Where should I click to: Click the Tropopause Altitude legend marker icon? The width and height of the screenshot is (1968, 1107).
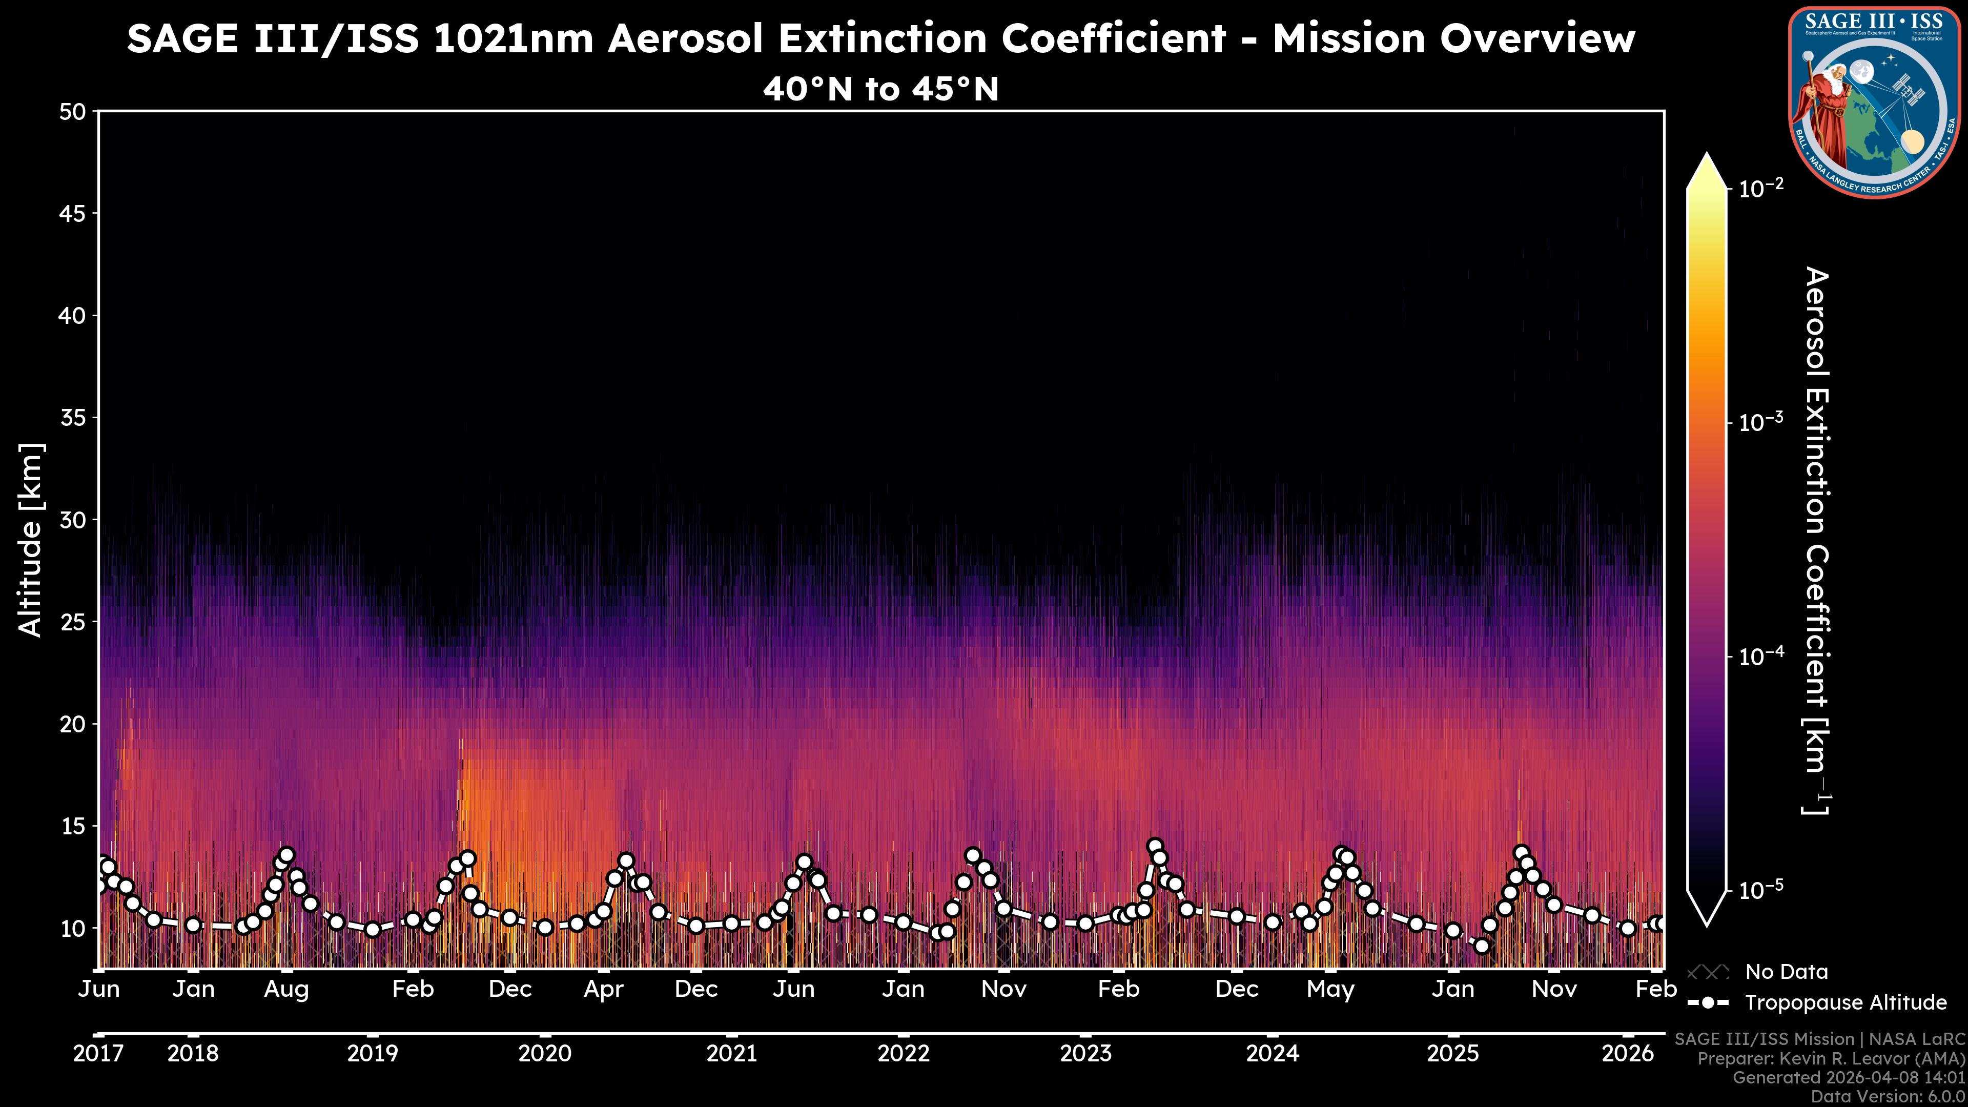1708,1002
